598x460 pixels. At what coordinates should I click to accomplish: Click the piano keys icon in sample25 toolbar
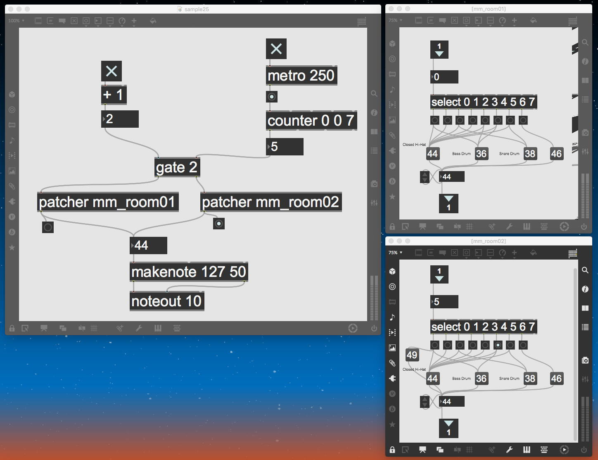pos(158,328)
